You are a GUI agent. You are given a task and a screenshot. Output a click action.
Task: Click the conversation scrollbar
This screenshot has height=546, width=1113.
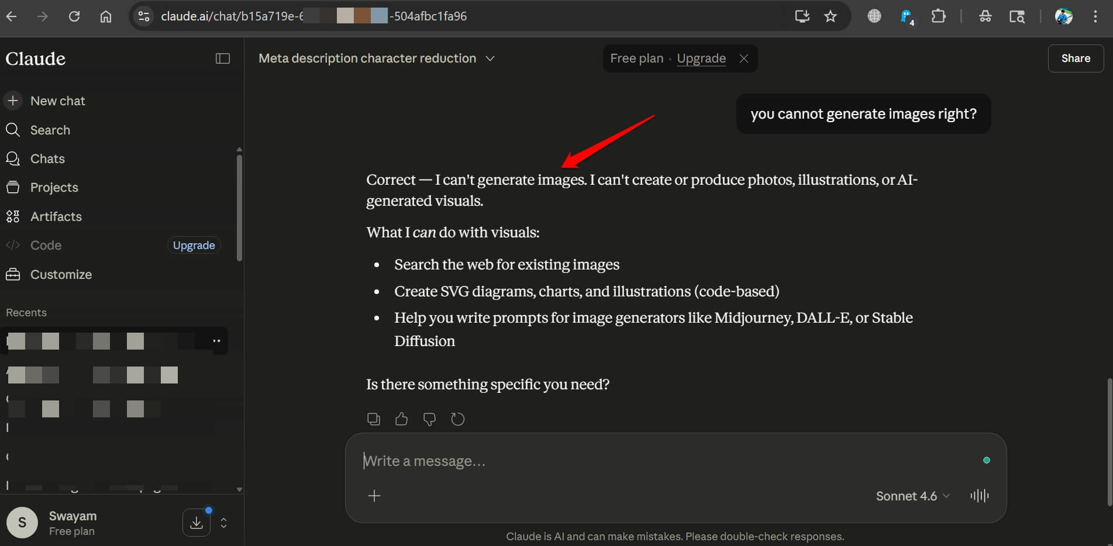point(1109,441)
